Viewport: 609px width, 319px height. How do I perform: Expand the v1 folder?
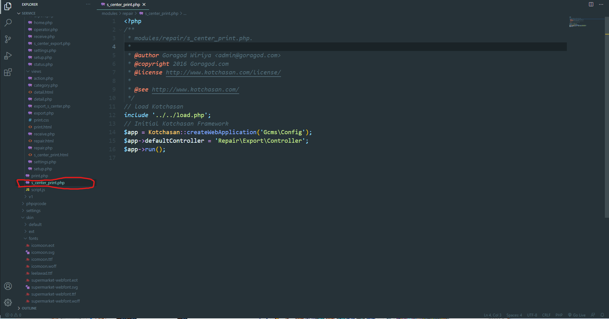(x=31, y=197)
